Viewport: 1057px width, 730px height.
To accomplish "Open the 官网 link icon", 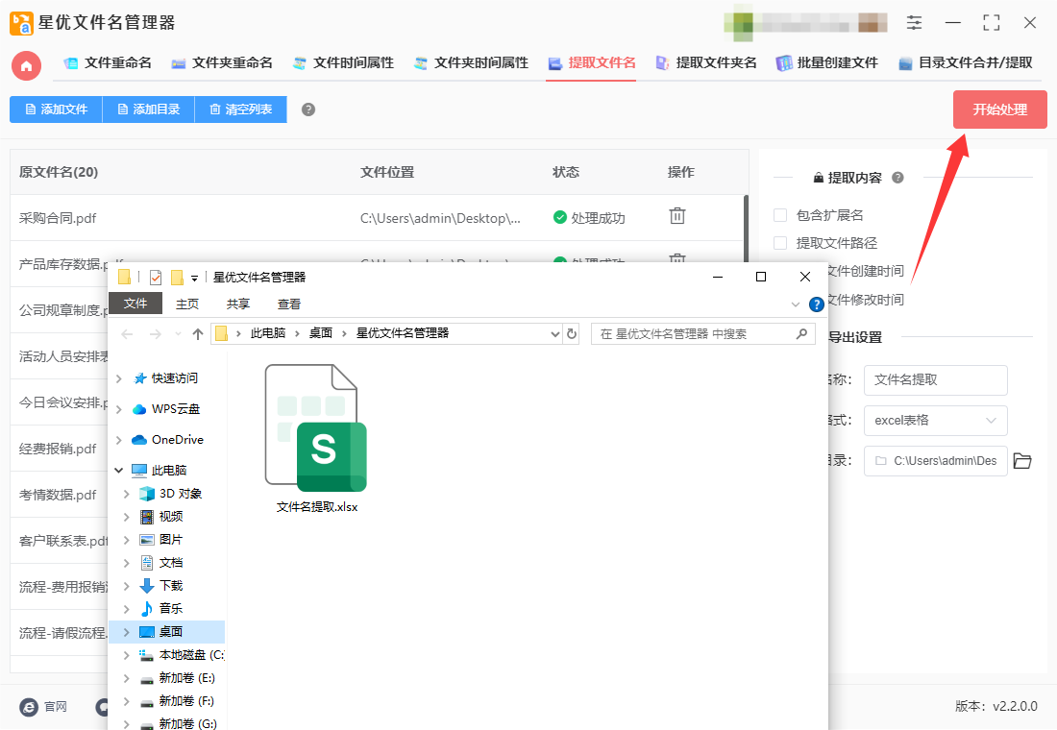I will [29, 706].
